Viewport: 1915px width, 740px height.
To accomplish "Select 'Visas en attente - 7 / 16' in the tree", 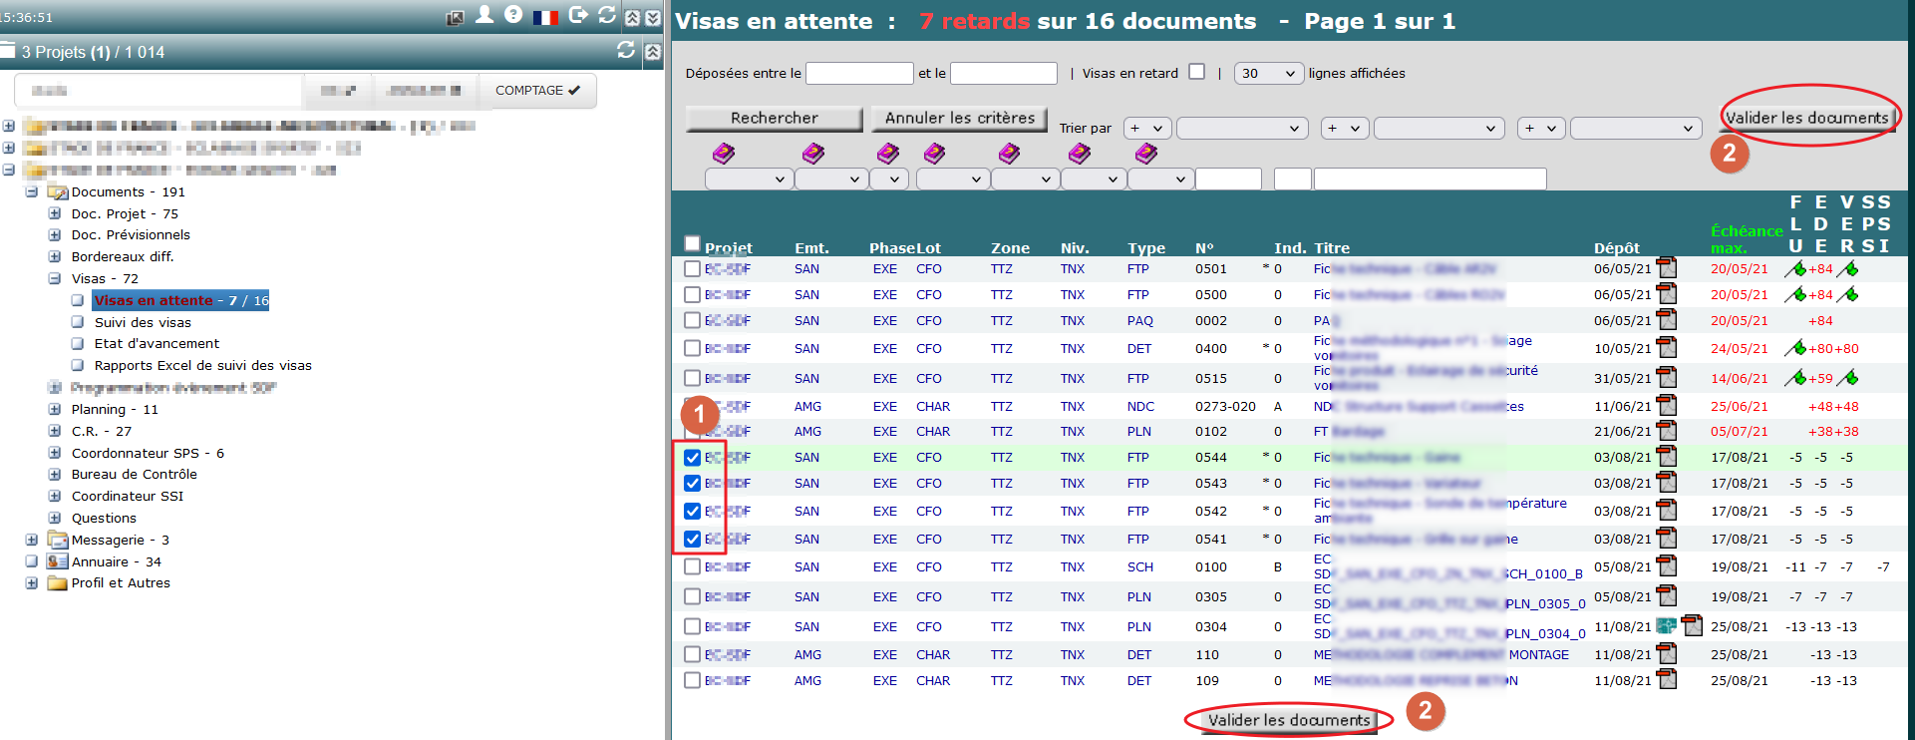I will (181, 300).
